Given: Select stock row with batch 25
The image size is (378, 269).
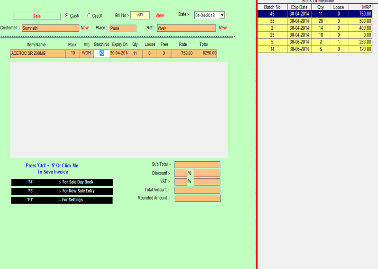Looking at the screenshot, I should pyautogui.click(x=315, y=35).
